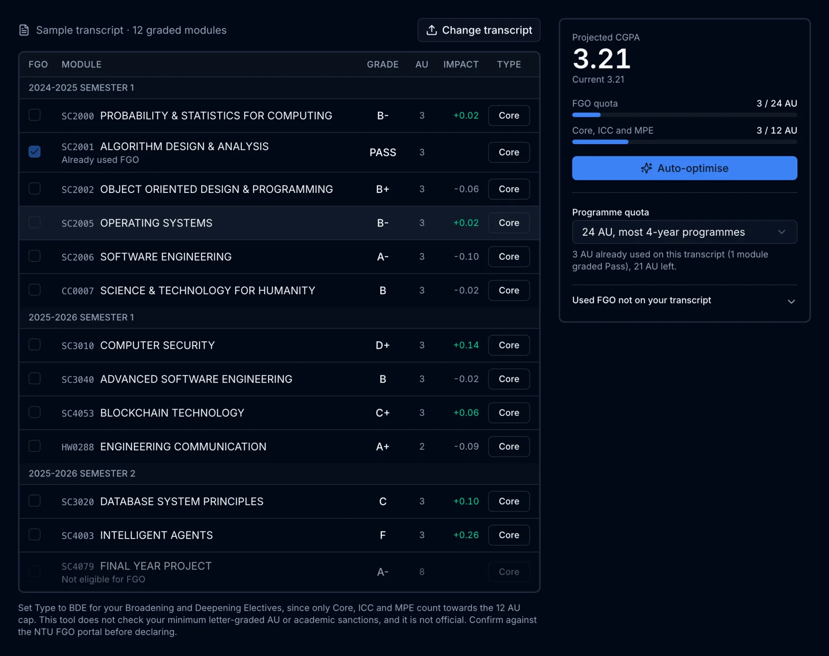Tick FGO checkbox for SC4003 Intelligent Agents
This screenshot has height=656, width=829.
(x=35, y=534)
